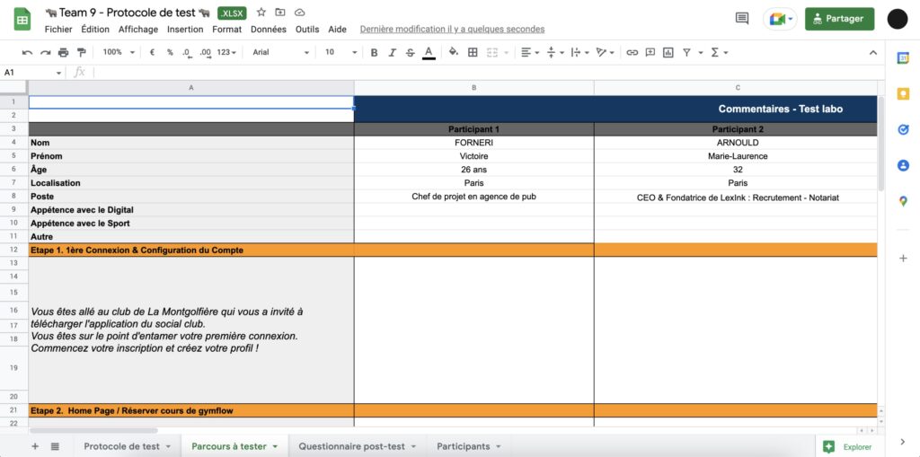Screen dimensions: 920x457
Task: Open the borders tool
Action: coord(473,52)
